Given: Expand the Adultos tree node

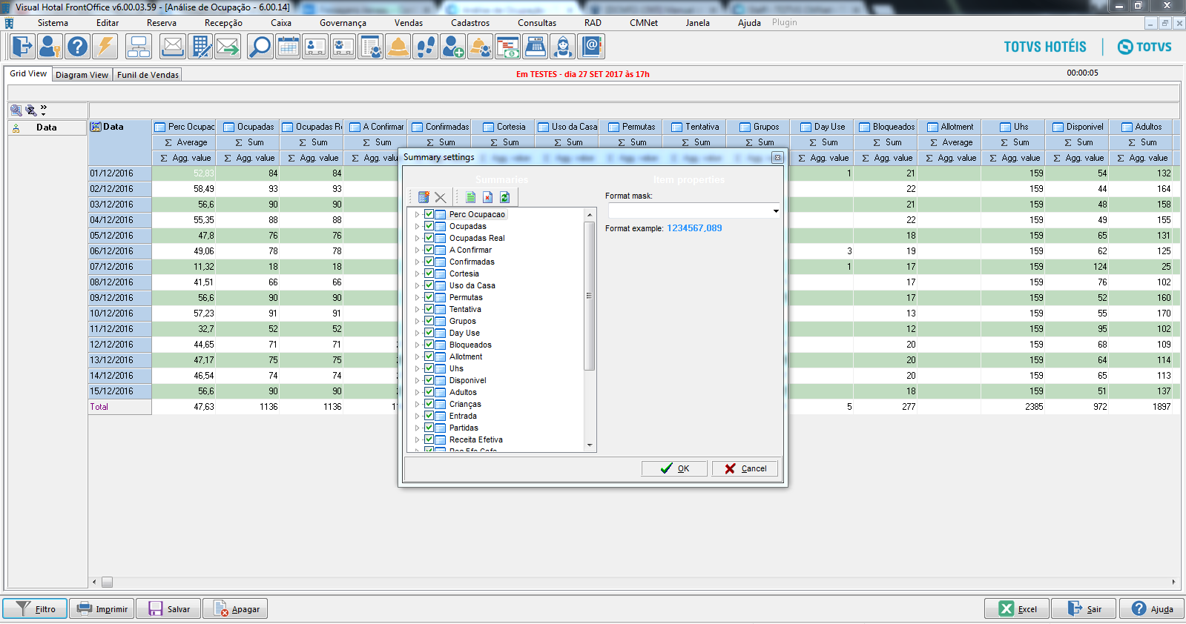Looking at the screenshot, I should coord(417,392).
